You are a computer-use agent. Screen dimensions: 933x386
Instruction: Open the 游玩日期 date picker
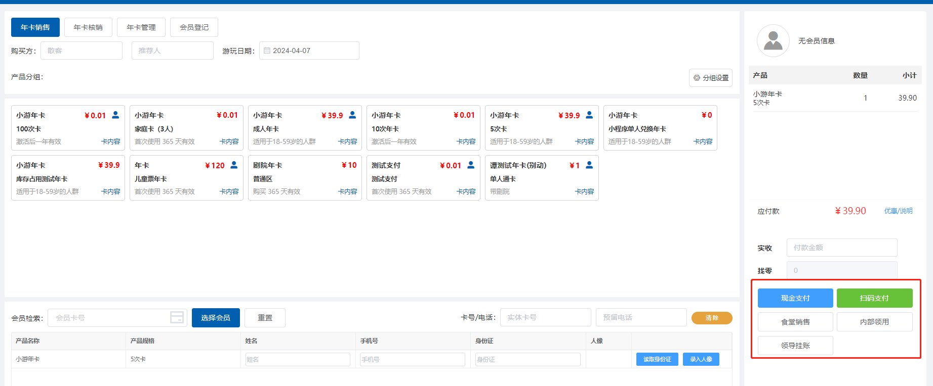coord(309,51)
